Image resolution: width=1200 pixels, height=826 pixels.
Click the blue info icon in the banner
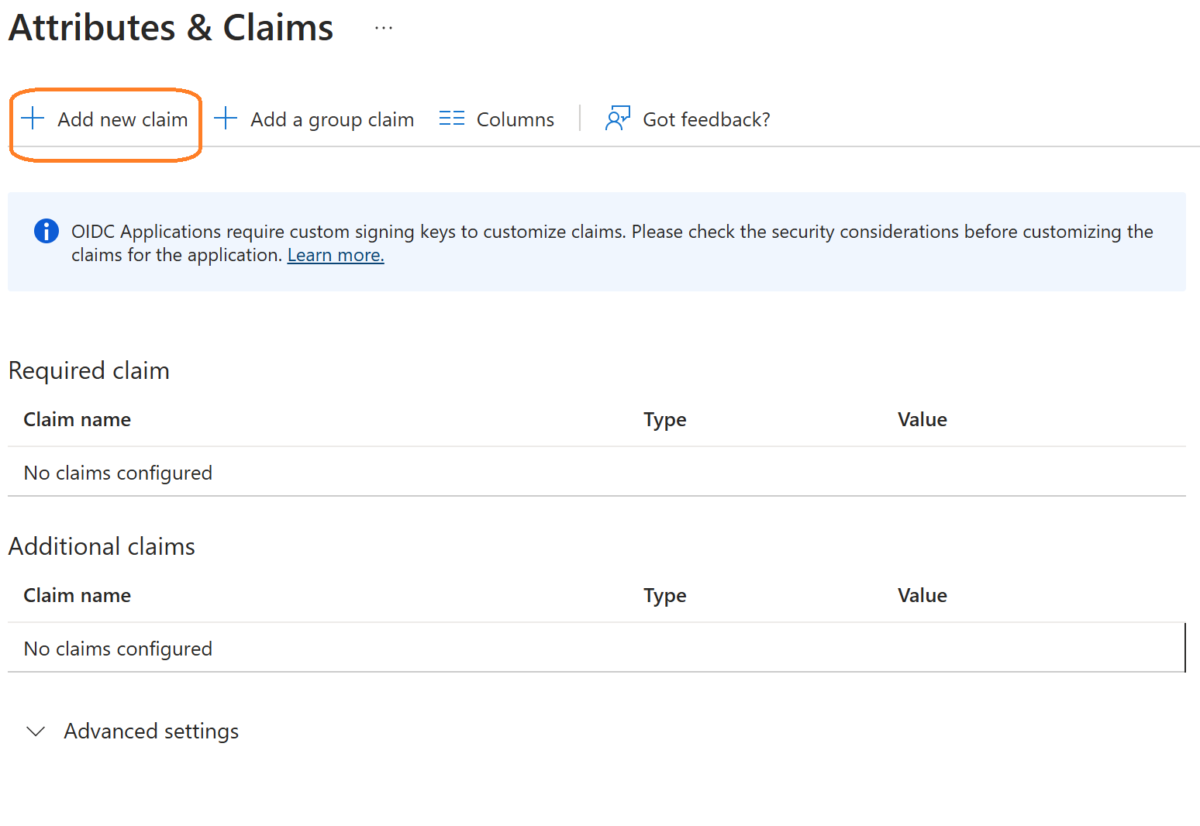pyautogui.click(x=47, y=231)
